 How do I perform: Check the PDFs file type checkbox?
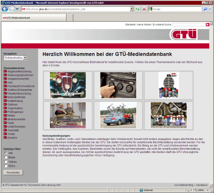6,166
